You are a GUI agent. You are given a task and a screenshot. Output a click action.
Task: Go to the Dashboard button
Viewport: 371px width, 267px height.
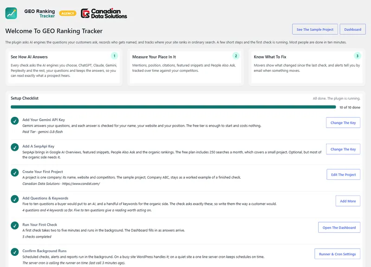(352, 29)
